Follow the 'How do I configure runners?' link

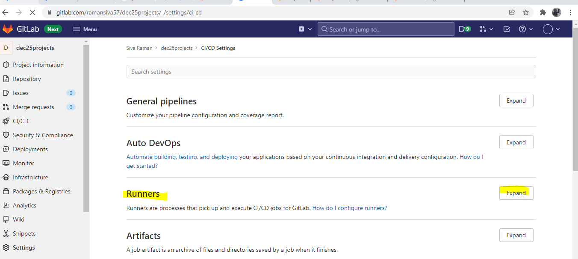[350, 208]
